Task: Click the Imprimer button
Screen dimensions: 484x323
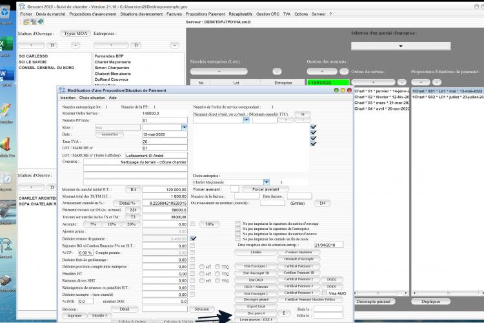Action: click(x=74, y=316)
